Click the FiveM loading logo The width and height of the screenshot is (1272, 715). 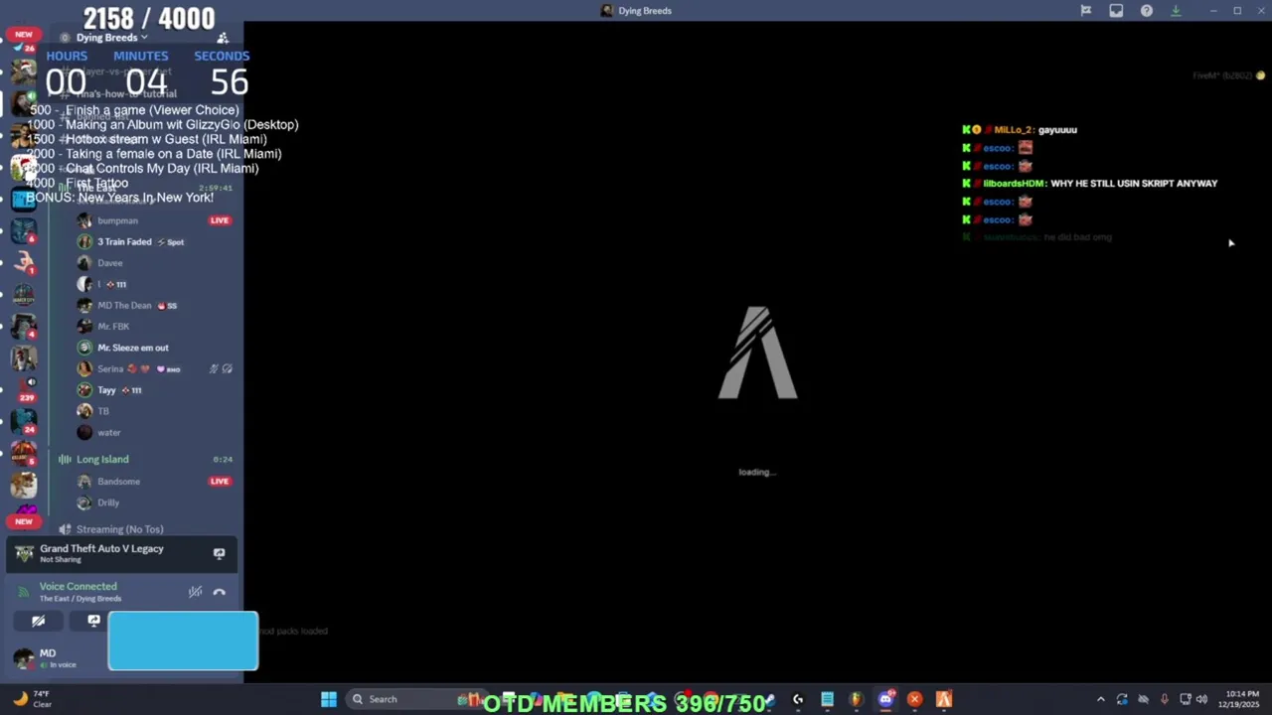[757, 354]
